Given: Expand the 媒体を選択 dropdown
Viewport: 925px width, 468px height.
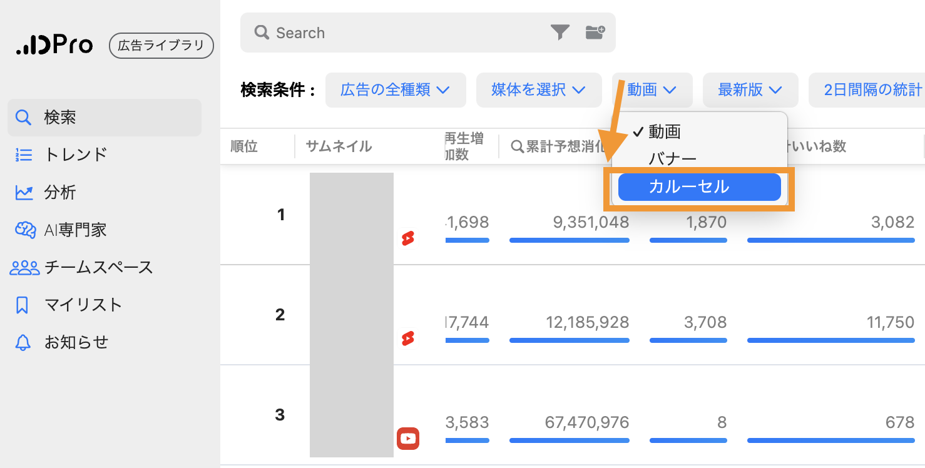Looking at the screenshot, I should [539, 90].
